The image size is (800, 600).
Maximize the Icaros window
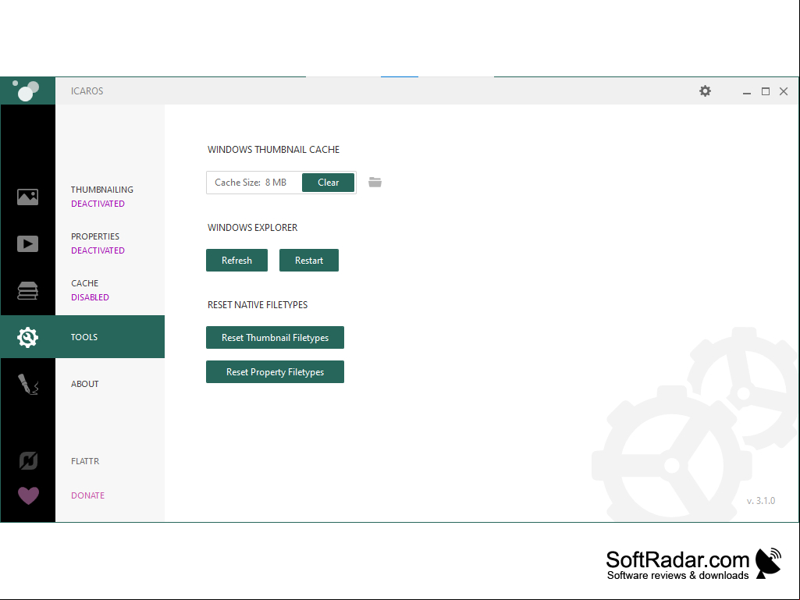coord(766,91)
